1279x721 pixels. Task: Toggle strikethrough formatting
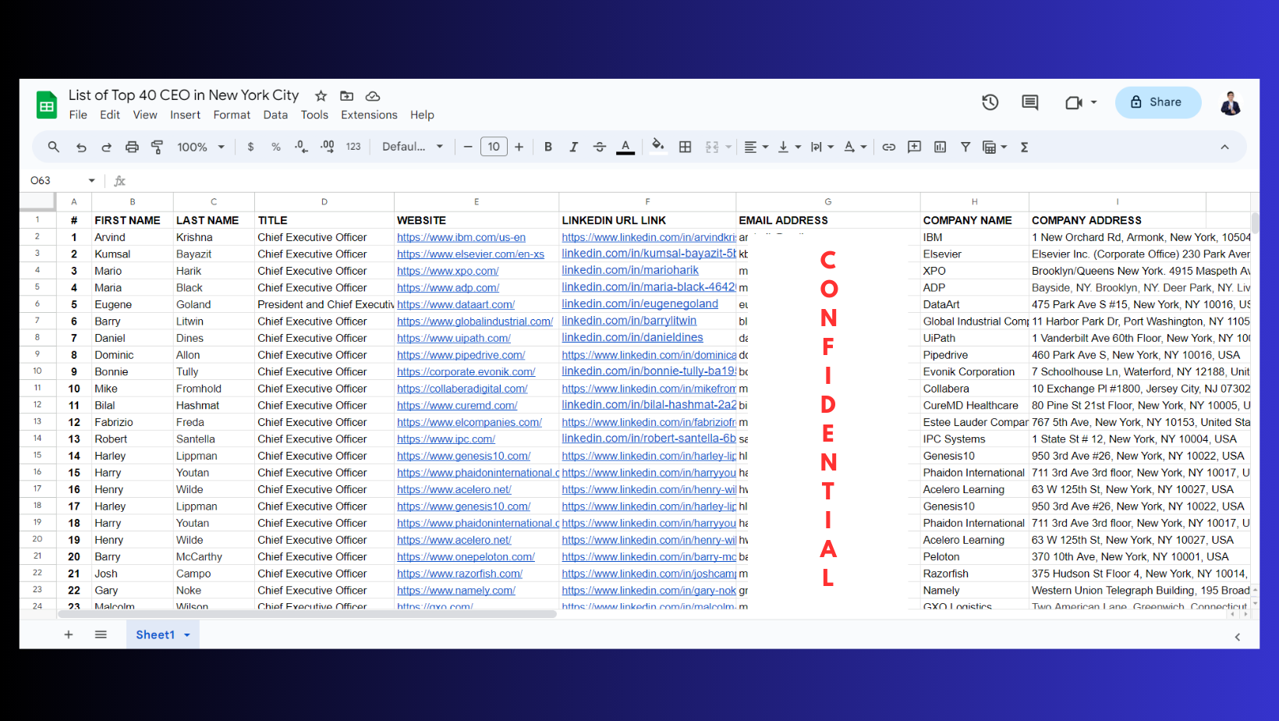point(600,147)
